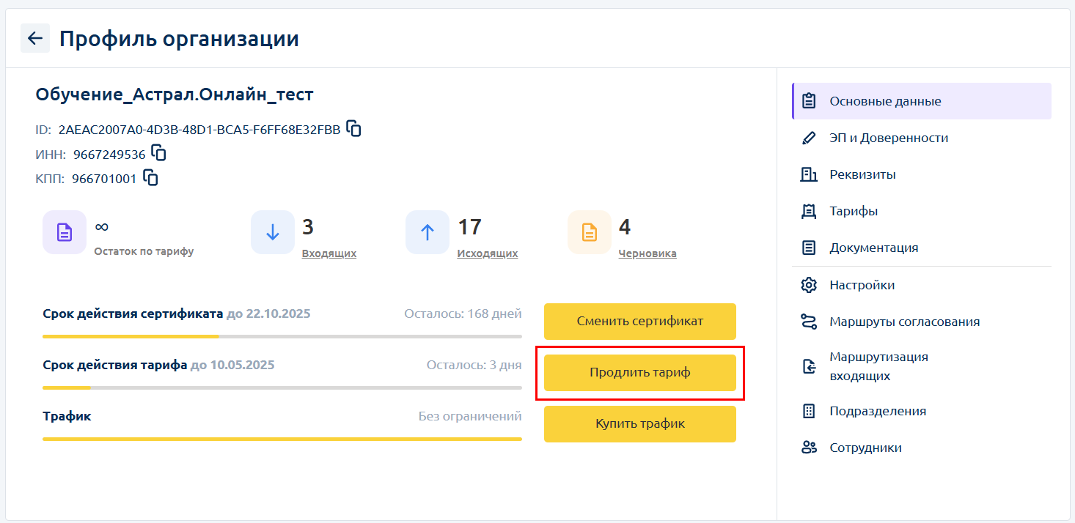Open the Исходящих documents link
This screenshot has height=523, width=1075.
coord(488,253)
